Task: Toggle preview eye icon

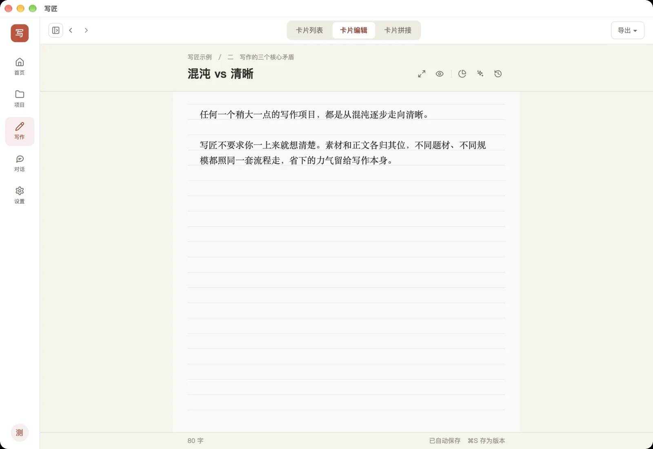Action: tap(440, 74)
